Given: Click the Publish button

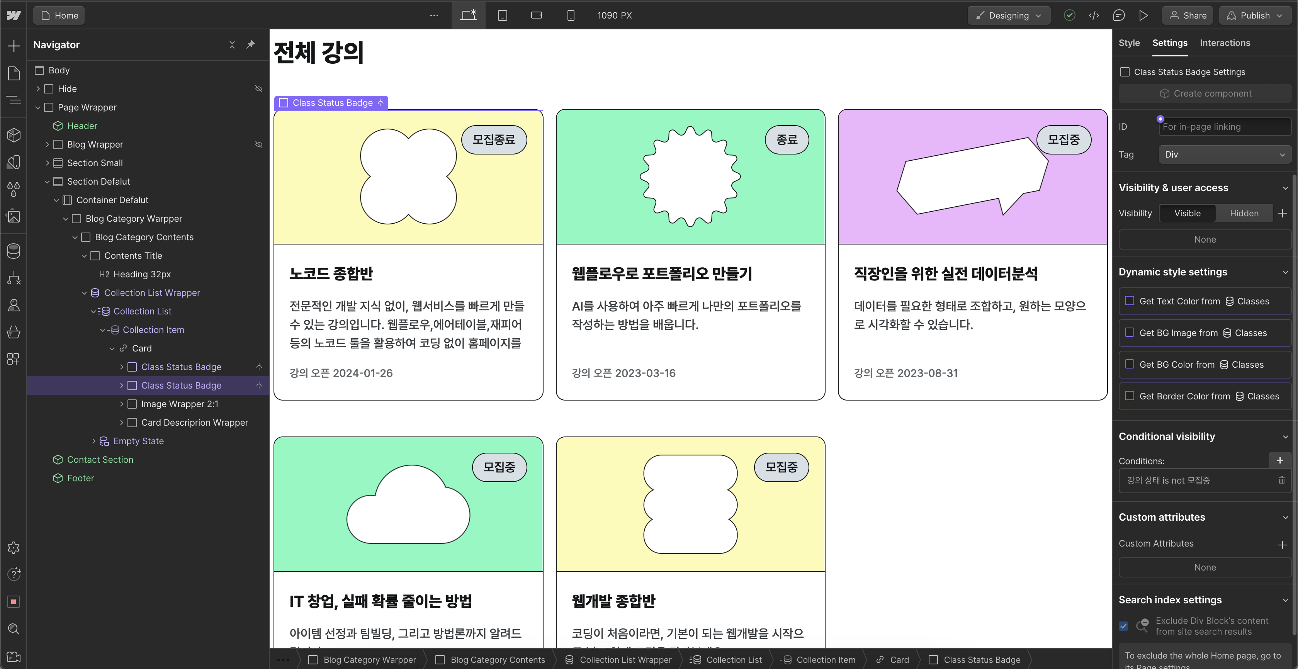Looking at the screenshot, I should (x=1256, y=15).
